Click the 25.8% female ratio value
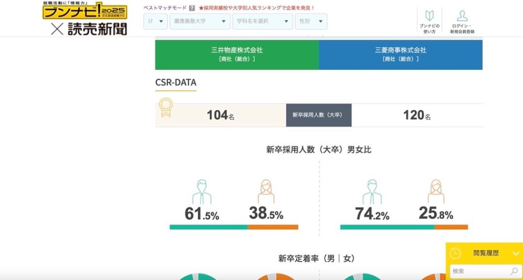The width and height of the screenshot is (523, 280). coord(436,213)
